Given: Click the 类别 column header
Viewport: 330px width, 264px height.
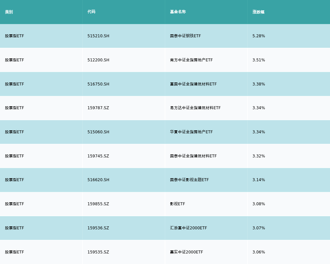Looking at the screenshot, I should point(9,12).
